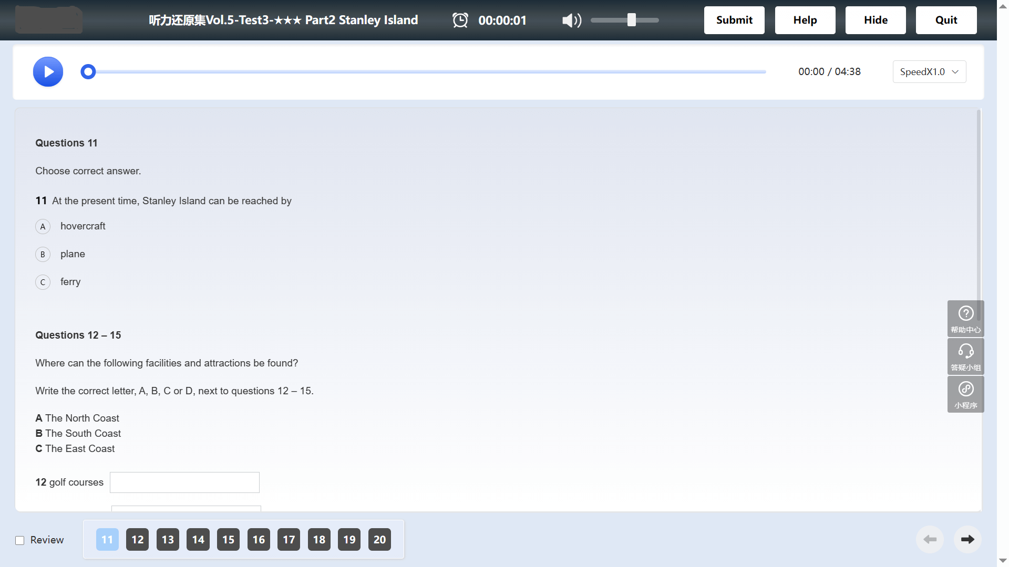Viewport: 1009px width, 567px height.
Task: Click the audio time 00:00 / 04:38
Action: click(x=829, y=71)
